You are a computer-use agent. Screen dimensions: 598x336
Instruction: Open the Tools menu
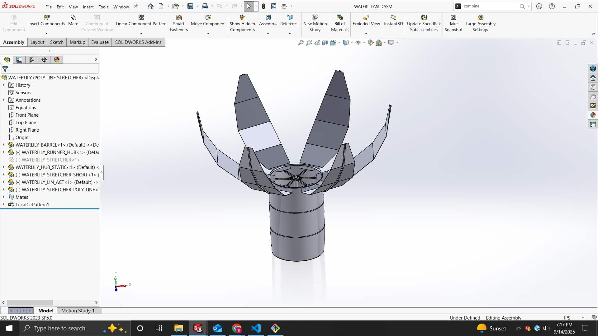click(x=103, y=6)
